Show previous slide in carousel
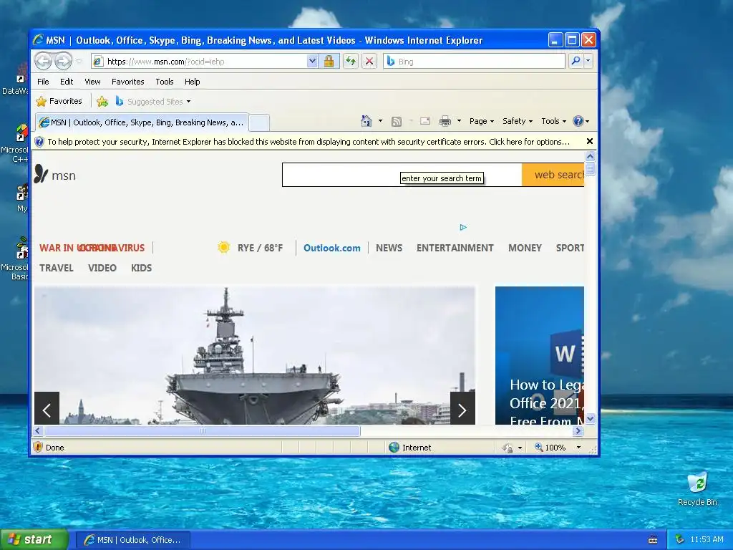Screen dimensions: 733x550 (47, 408)
